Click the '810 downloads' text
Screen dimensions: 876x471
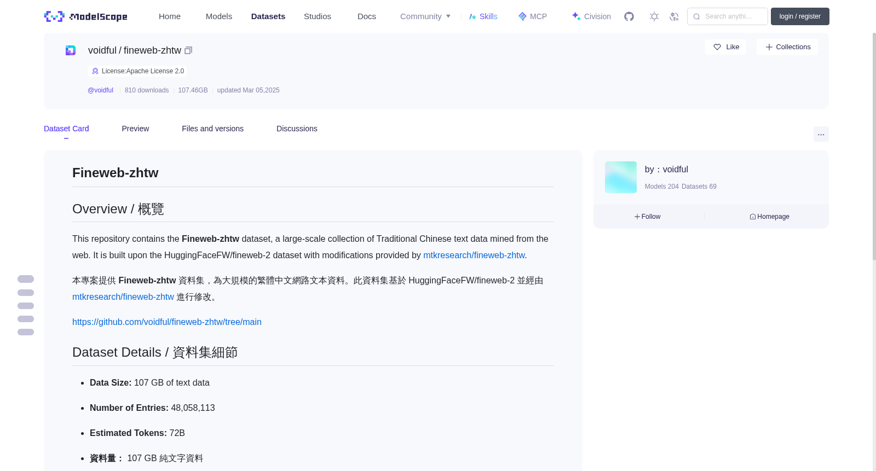coord(147,90)
